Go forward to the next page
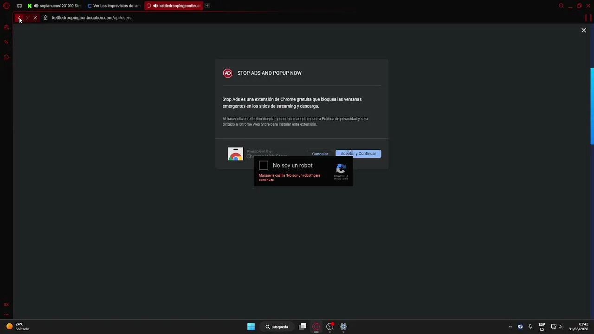The image size is (594, 334). tap(27, 18)
